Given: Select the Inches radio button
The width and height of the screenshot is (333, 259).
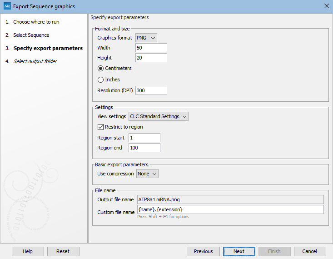Looking at the screenshot, I should coord(101,80).
